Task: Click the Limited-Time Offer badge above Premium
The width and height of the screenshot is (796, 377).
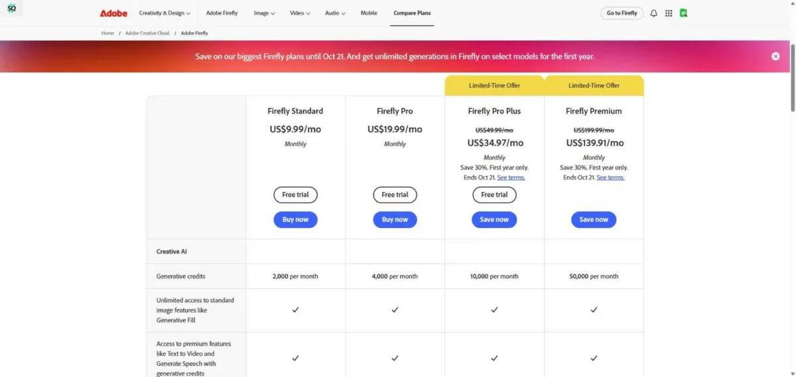Action: 594,85
